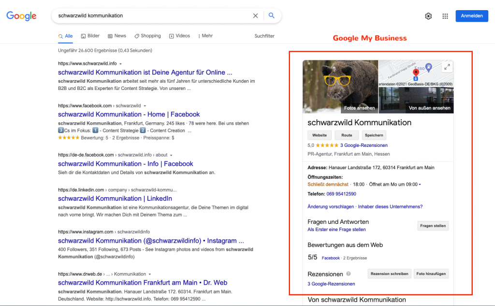Click 'Ungefähr 26.600 Ergebnisse' result count text
Screen dimensions: 495x306
click(105, 51)
